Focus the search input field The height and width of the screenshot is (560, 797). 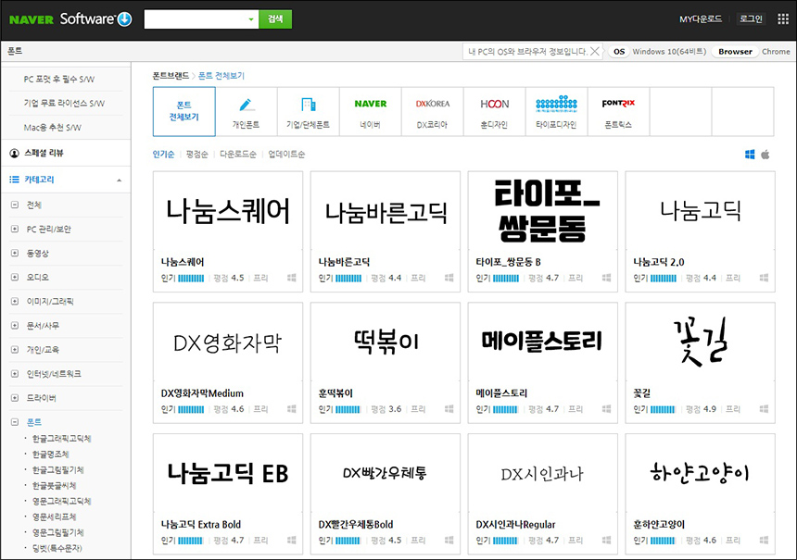click(x=195, y=19)
